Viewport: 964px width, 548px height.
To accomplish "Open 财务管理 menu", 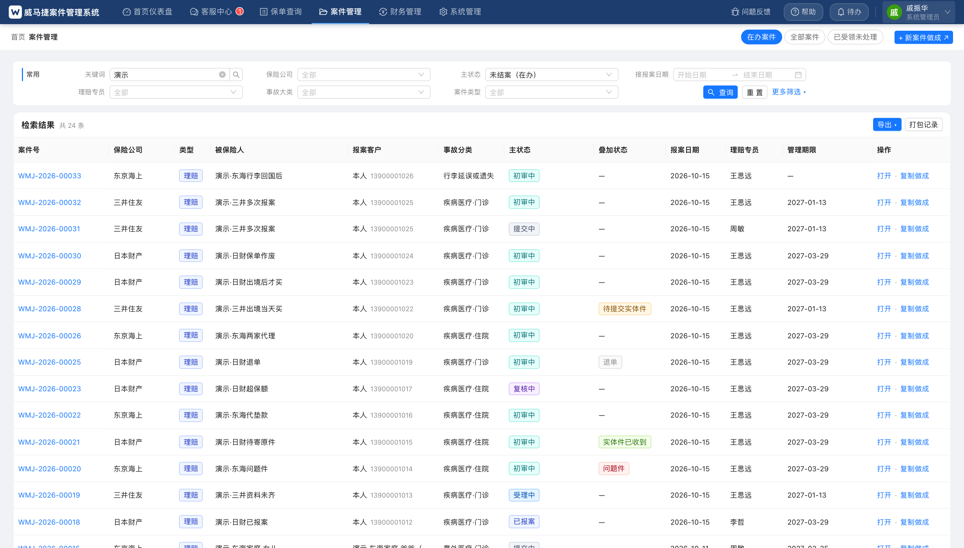I will 400,12.
